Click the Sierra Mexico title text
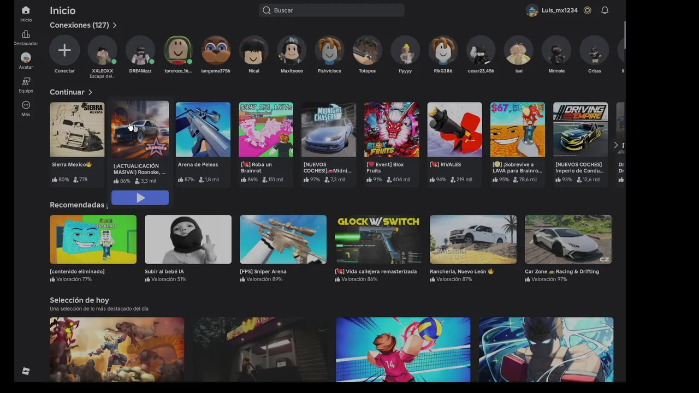699x393 pixels. point(72,164)
